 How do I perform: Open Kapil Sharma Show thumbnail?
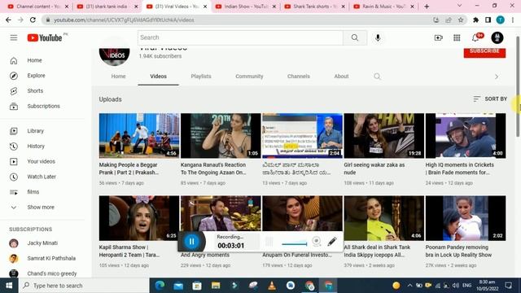(x=139, y=218)
